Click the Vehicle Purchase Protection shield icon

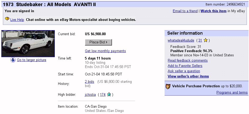[x=168, y=86]
